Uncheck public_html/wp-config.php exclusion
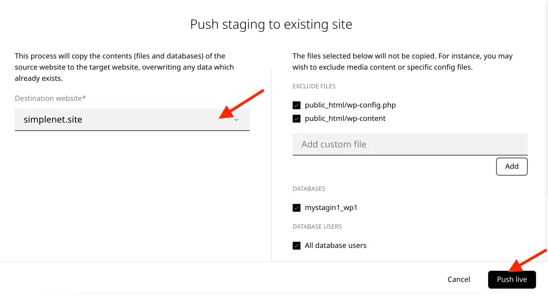The image size is (548, 295). coord(296,105)
